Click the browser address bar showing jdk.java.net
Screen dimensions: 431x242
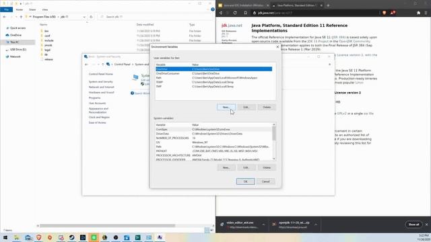pyautogui.click(x=316, y=13)
